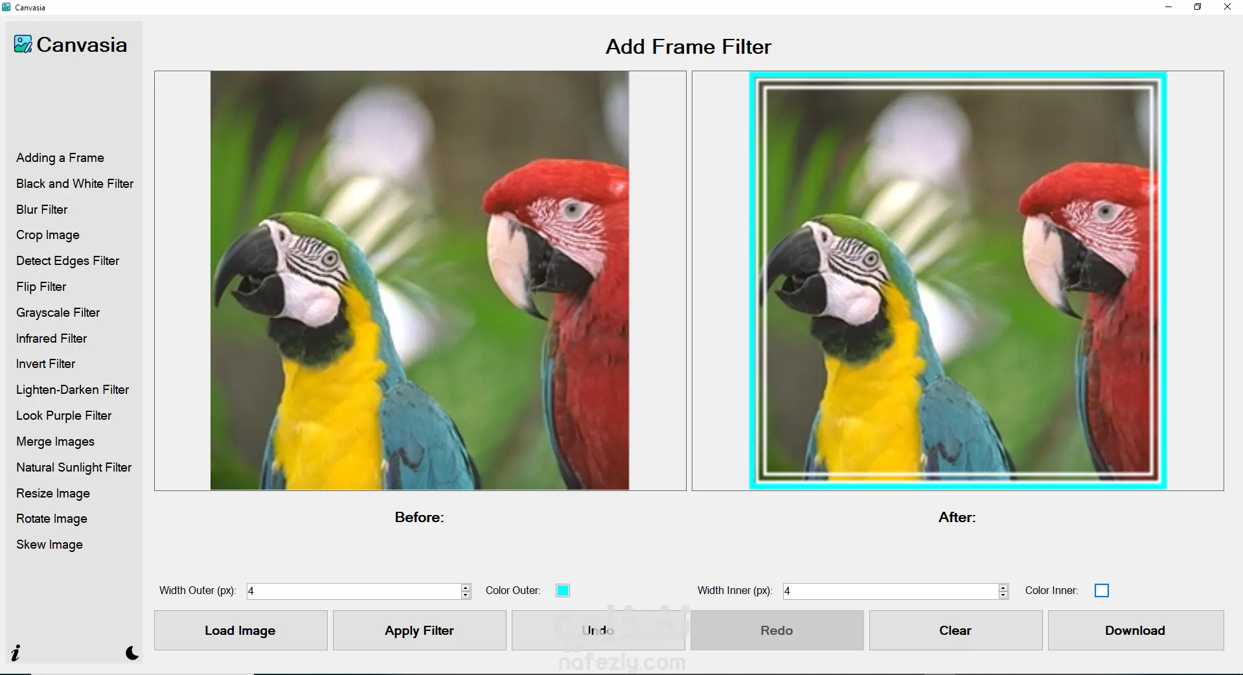The image size is (1243, 675).
Task: Open the white Color Inner swatch
Action: 1102,590
